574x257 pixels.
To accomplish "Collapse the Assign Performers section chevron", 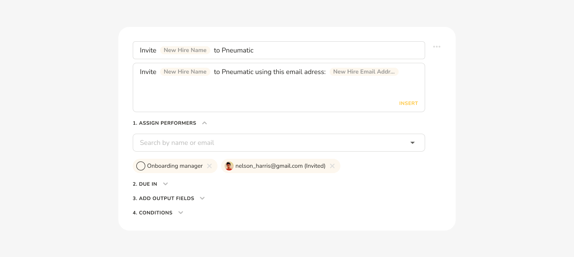I will [x=204, y=123].
